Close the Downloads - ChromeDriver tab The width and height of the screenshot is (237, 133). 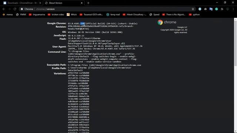[40, 3]
